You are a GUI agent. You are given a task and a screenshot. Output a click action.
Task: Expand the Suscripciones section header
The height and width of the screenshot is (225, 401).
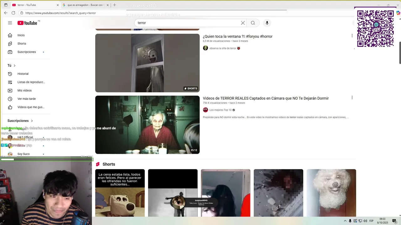(20, 121)
